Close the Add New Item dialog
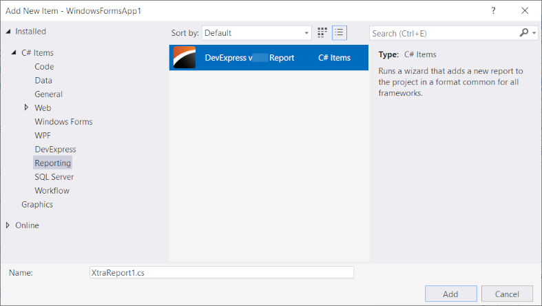The width and height of the screenshot is (542, 306). [525, 11]
